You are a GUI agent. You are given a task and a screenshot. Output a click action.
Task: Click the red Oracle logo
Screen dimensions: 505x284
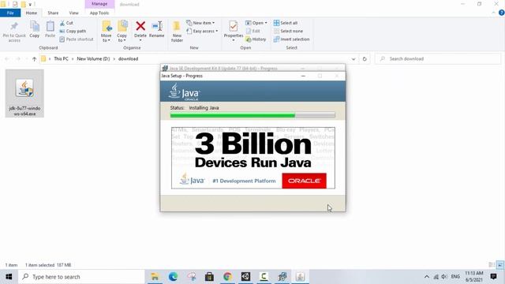[x=304, y=181]
